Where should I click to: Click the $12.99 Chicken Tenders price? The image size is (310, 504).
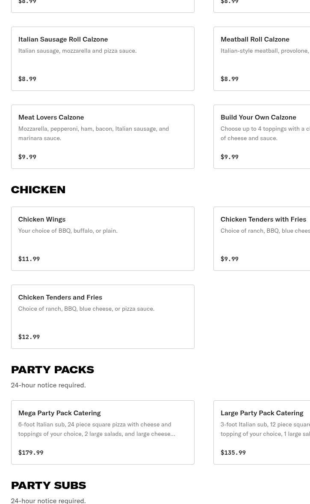click(x=29, y=337)
